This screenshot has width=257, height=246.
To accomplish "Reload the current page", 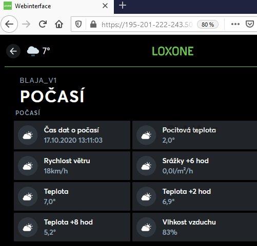I will tap(43, 24).
